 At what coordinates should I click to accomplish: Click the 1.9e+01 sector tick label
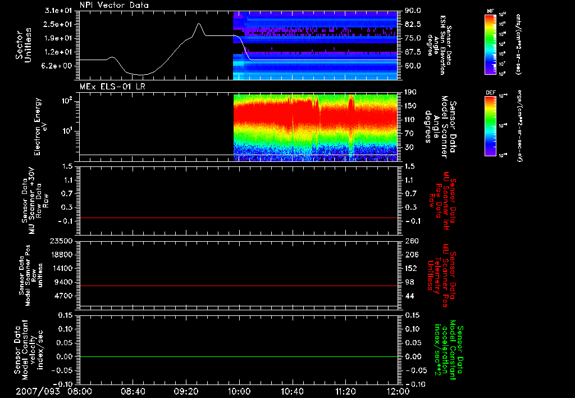click(x=58, y=38)
